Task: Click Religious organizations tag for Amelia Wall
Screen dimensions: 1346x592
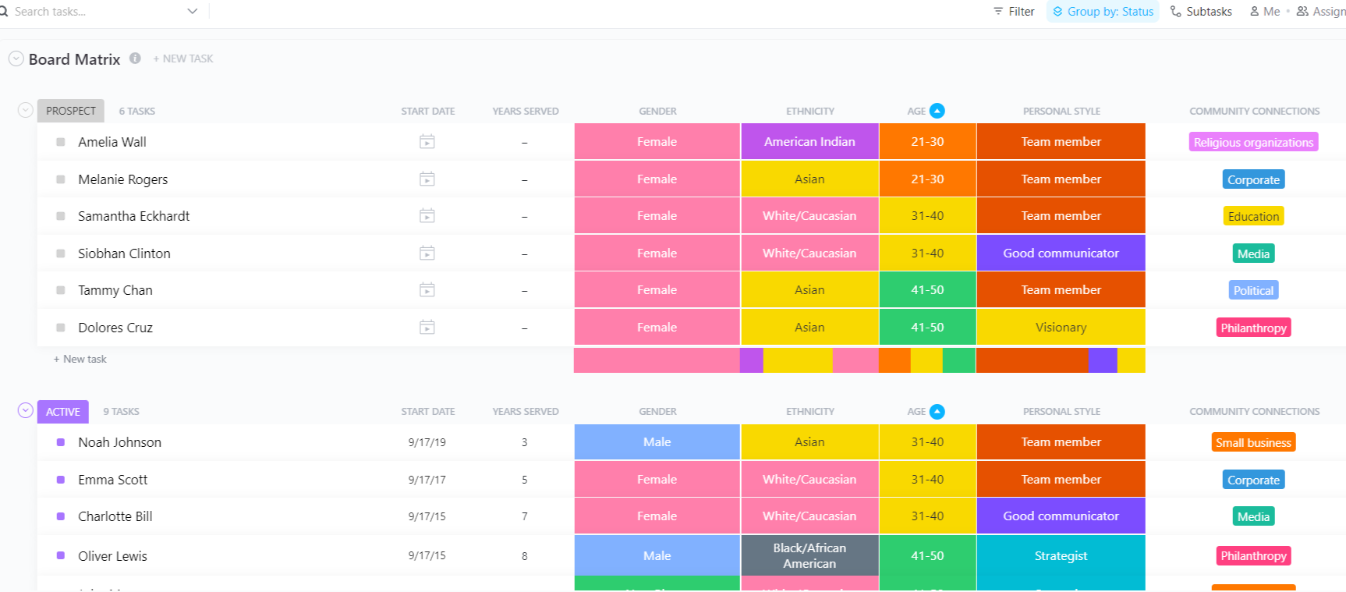Action: [1253, 143]
